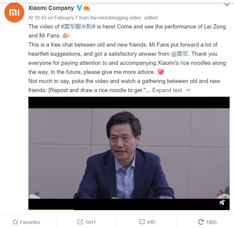Click the blue verified V badge
The width and height of the screenshot is (234, 228).
[x=79, y=8]
